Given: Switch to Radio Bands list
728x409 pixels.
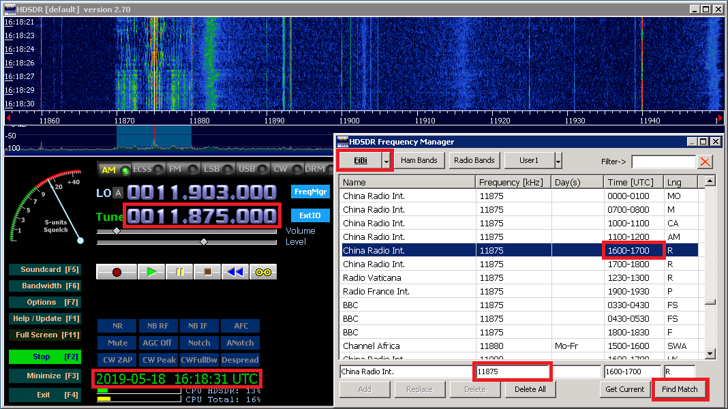Looking at the screenshot, I should coord(474,160).
